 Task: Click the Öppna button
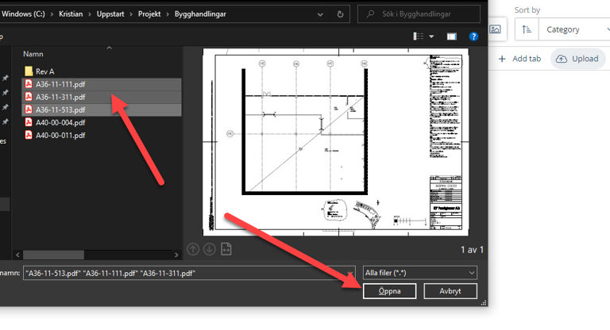(x=388, y=291)
